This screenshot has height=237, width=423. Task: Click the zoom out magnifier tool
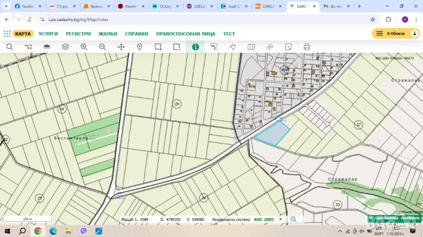point(103,47)
